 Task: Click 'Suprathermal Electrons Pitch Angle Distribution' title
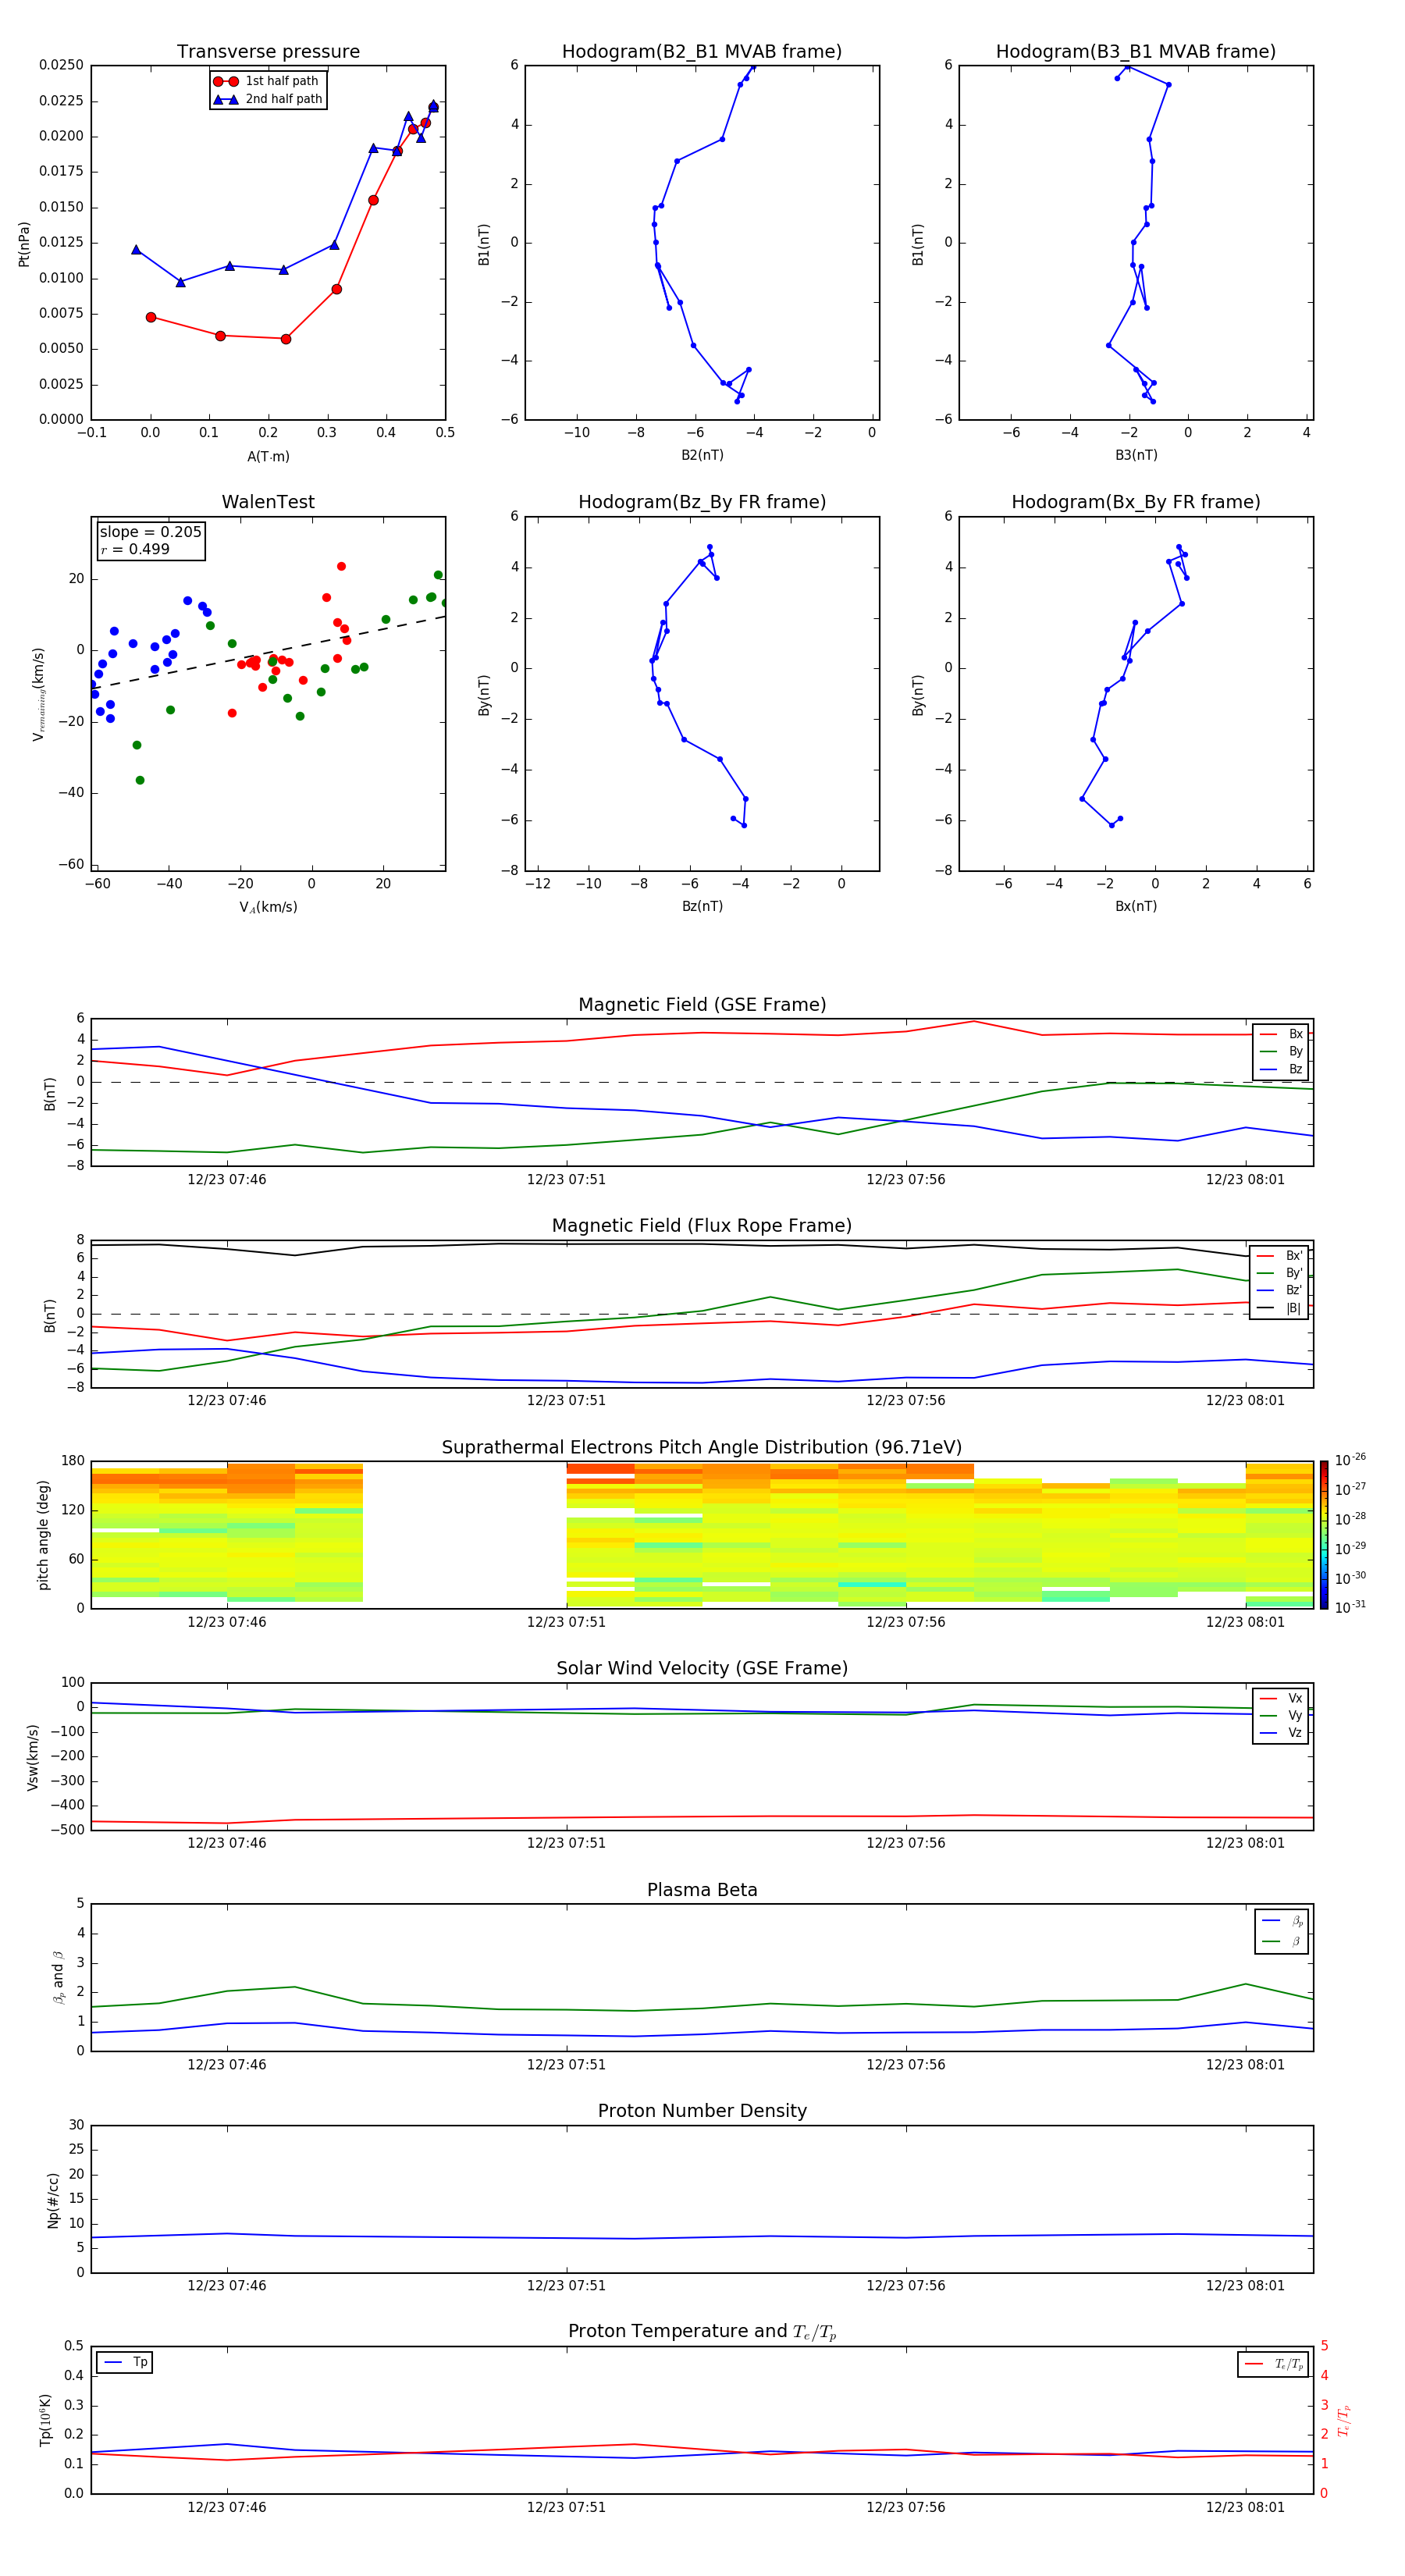(702, 1447)
